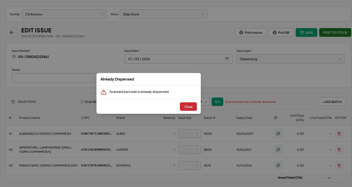The image size is (352, 187).
Task: Save the issue
Action: (x=306, y=32)
